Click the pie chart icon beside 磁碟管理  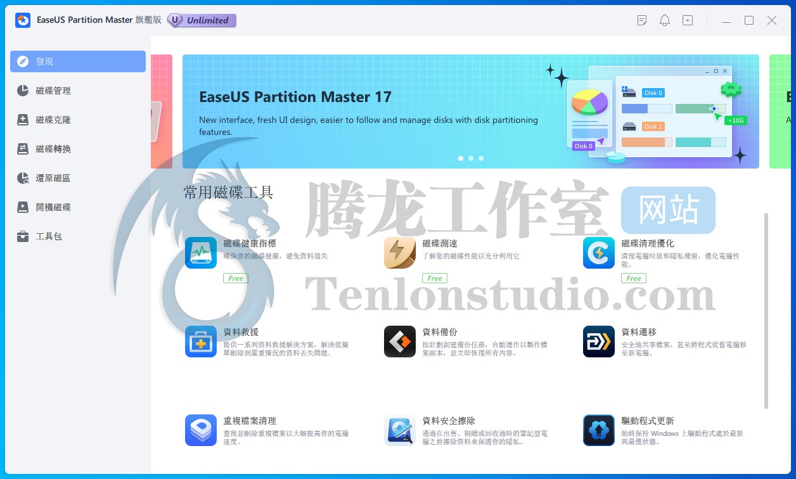click(23, 91)
